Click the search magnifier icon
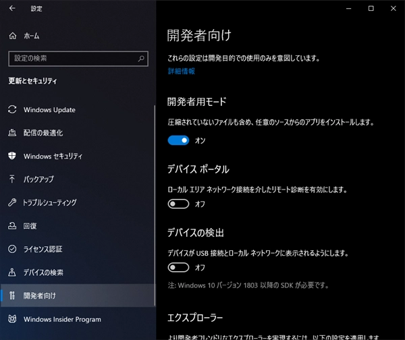The height and width of the screenshot is (340, 405). (141, 59)
